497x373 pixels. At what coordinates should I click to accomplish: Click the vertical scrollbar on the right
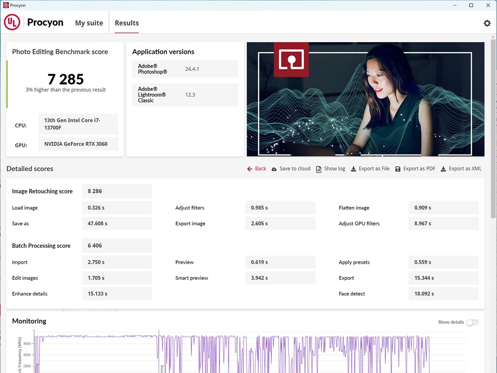pos(494,146)
